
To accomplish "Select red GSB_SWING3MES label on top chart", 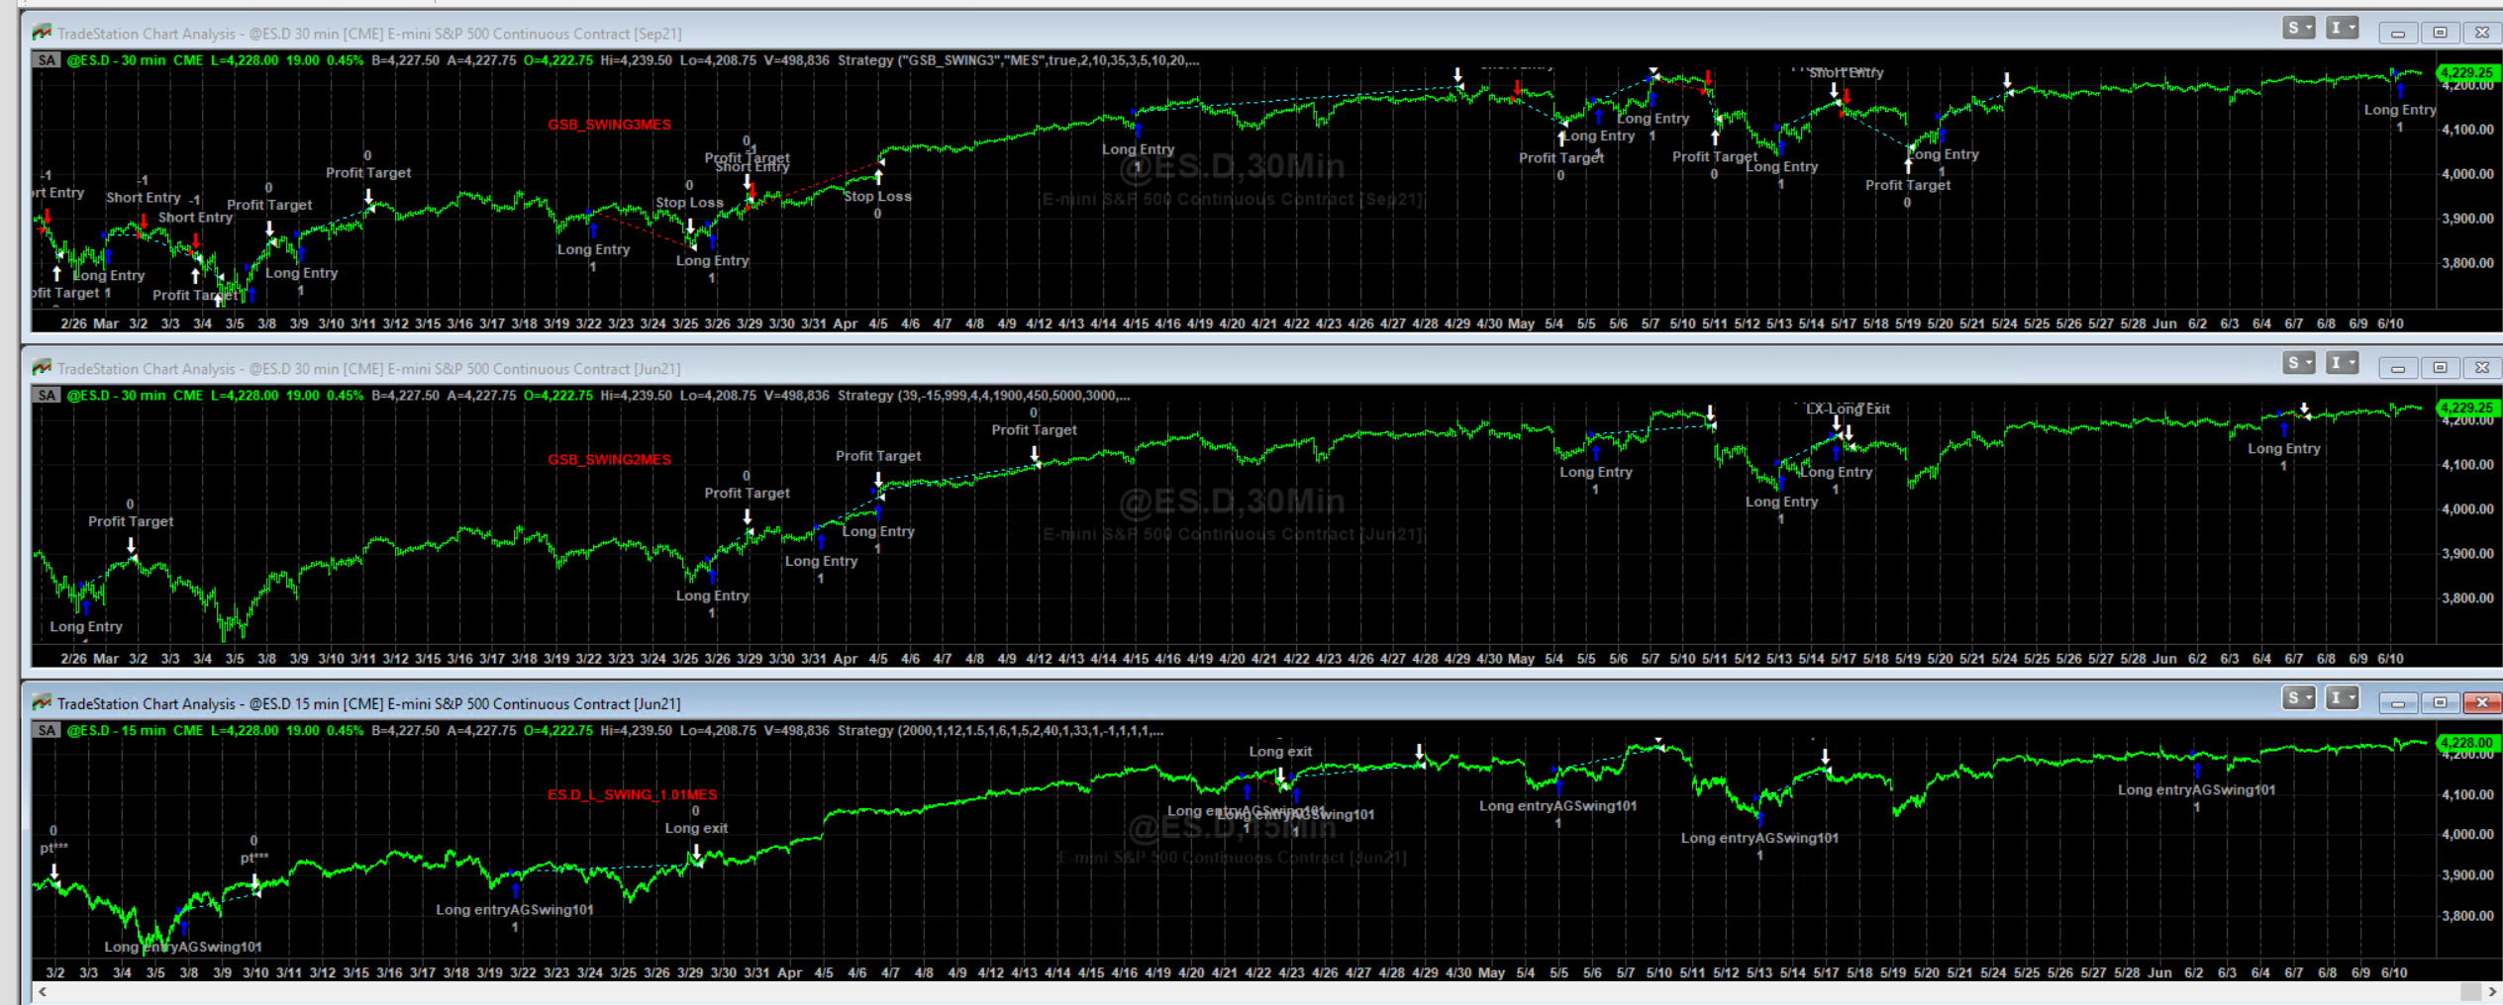I will 609,125.
